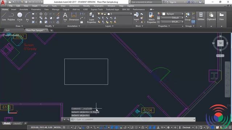Viewport: 232px width, 130px height.
Task: Open the File menu
Action: click(11, 6)
